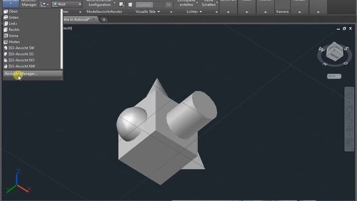357x201 pixels.
Task: Open Lichter panel dialog launcher arrow
Action: coord(216,12)
